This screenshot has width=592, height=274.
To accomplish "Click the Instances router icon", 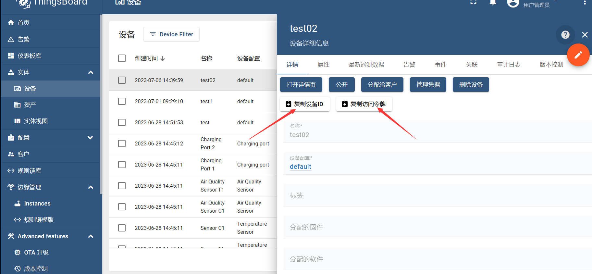I will pos(18,204).
